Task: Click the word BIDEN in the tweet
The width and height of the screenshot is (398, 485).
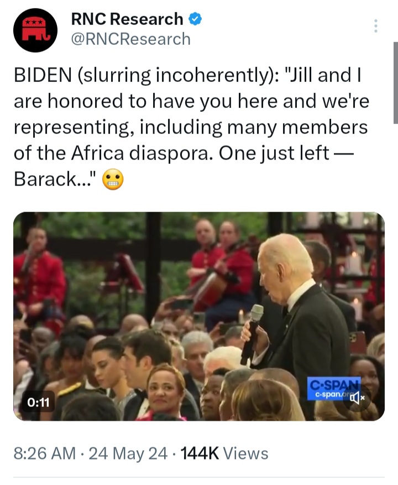Action: [x=43, y=75]
